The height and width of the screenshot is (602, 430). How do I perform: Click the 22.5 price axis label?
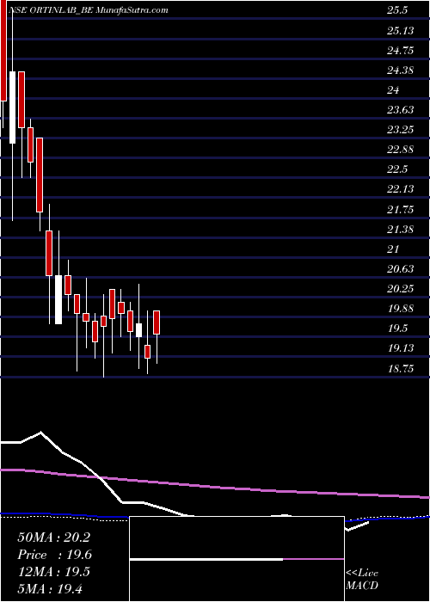(397, 169)
